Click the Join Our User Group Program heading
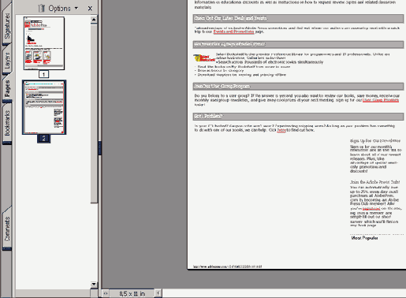The width and height of the screenshot is (406, 298). point(222,87)
